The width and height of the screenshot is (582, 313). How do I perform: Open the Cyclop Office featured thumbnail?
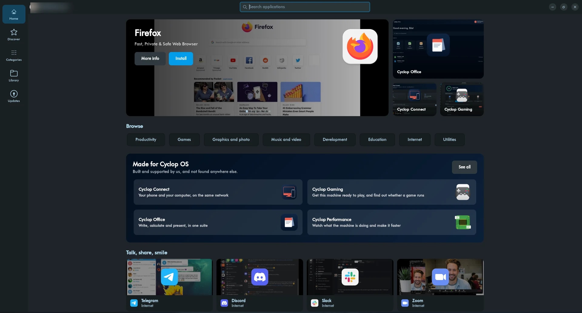click(438, 49)
